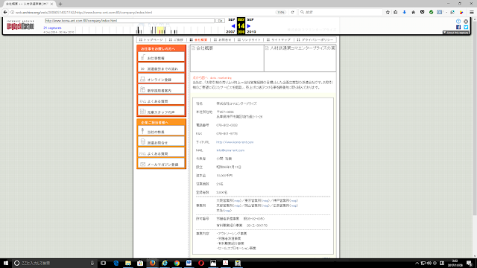Screen dimensions: 477x268
Task: Click the green checkmark extension icon
Action: pos(431,12)
